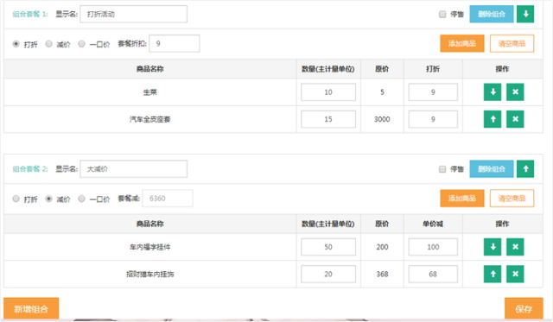The width and height of the screenshot is (553, 322).
Task: Click the product name 车内福字挂件
Action: [x=149, y=247]
